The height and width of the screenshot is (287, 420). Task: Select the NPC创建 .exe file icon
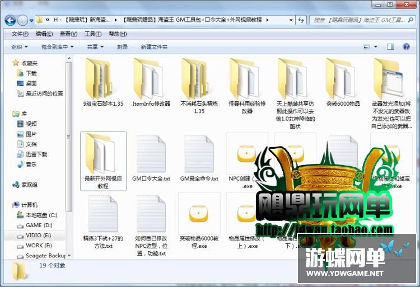(x=247, y=153)
